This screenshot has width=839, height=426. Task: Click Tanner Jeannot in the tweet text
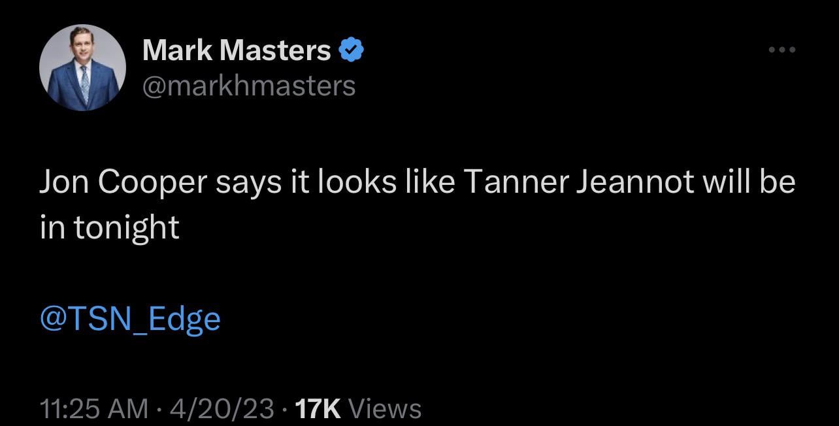click(x=578, y=184)
